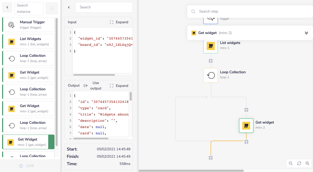The width and height of the screenshot is (313, 172).
Task: Click the zoom out magnifier icon
Action: [x=291, y=163]
